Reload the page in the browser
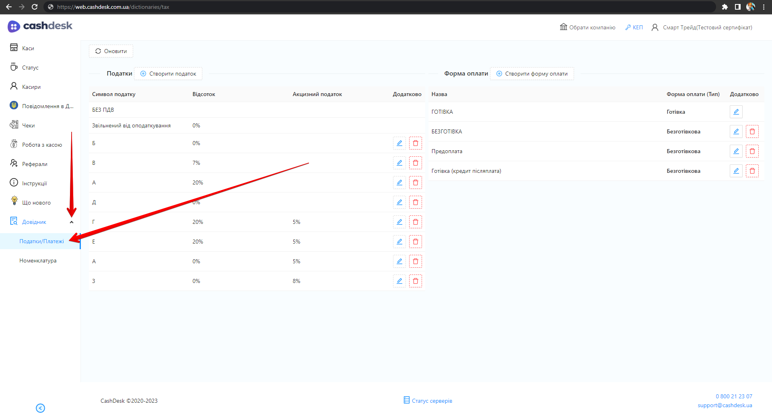772x418 pixels. pyautogui.click(x=35, y=7)
